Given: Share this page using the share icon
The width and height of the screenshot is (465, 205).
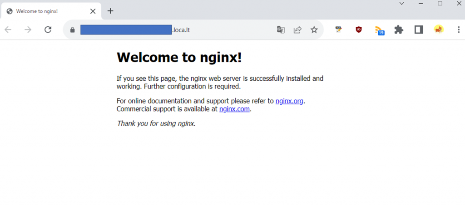Looking at the screenshot, I should (297, 29).
